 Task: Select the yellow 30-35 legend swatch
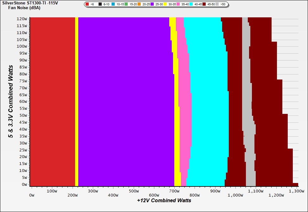(165, 4)
